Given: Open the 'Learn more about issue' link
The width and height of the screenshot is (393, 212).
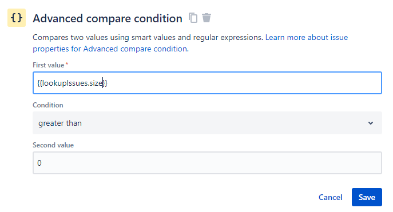Looking at the screenshot, I should [x=307, y=37].
